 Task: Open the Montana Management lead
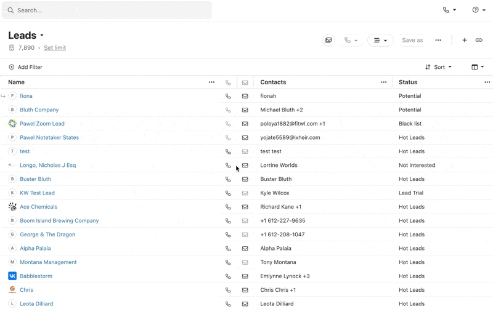point(48,262)
